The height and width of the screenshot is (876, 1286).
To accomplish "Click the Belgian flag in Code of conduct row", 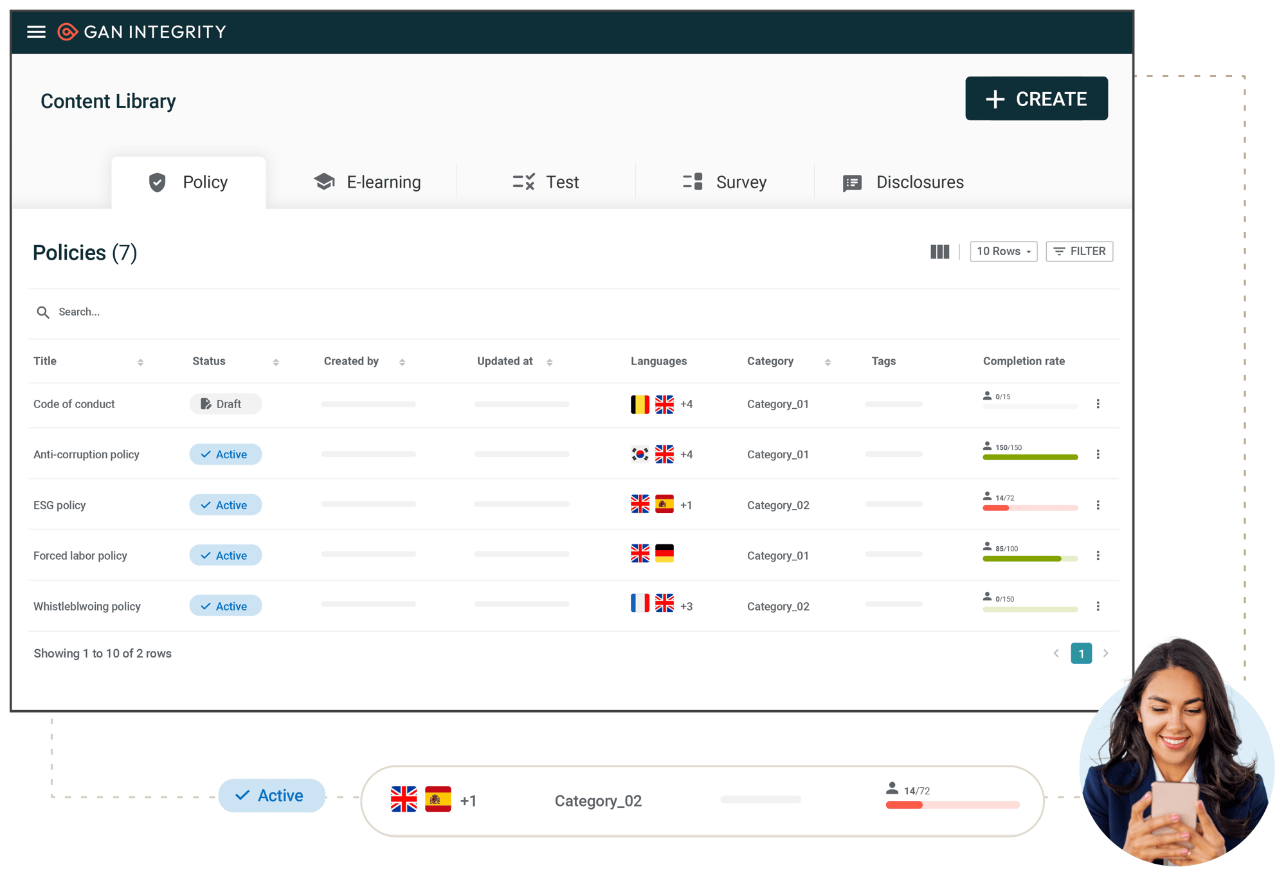I will [640, 404].
